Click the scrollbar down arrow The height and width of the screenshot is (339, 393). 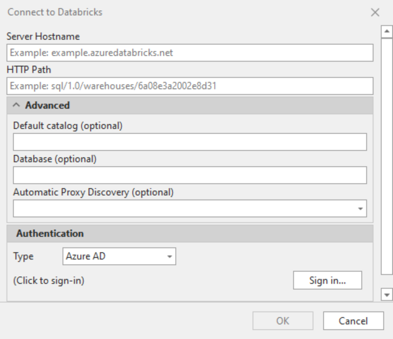tap(387, 295)
